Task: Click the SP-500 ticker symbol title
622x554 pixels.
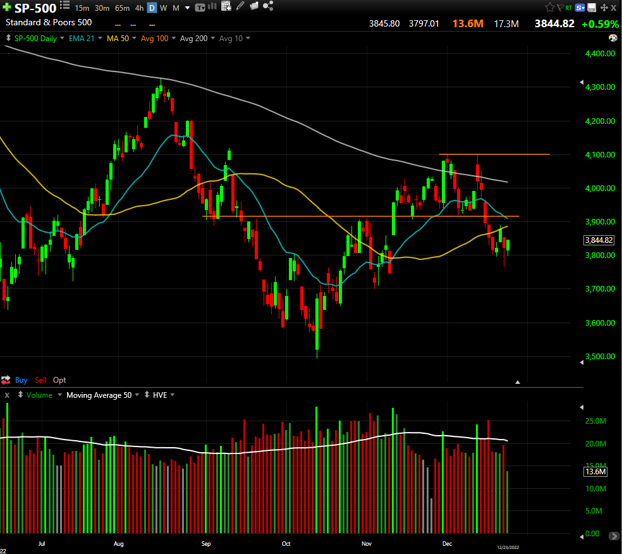Action: click(35, 8)
